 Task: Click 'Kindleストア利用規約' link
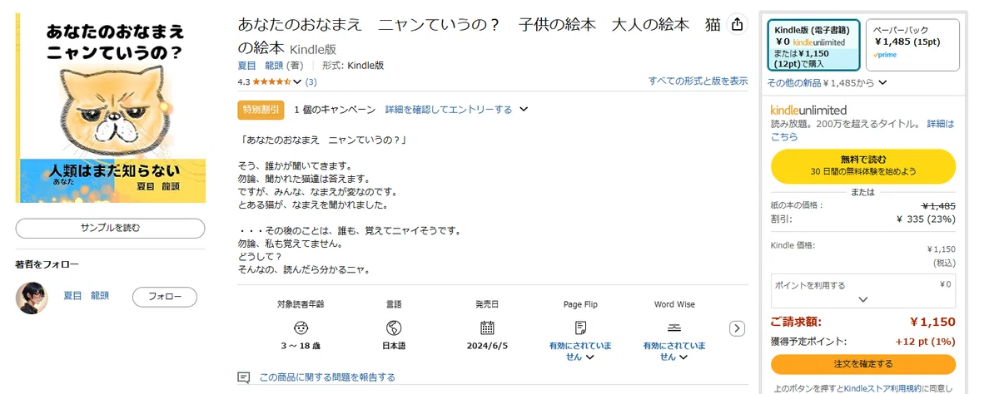tap(884, 388)
